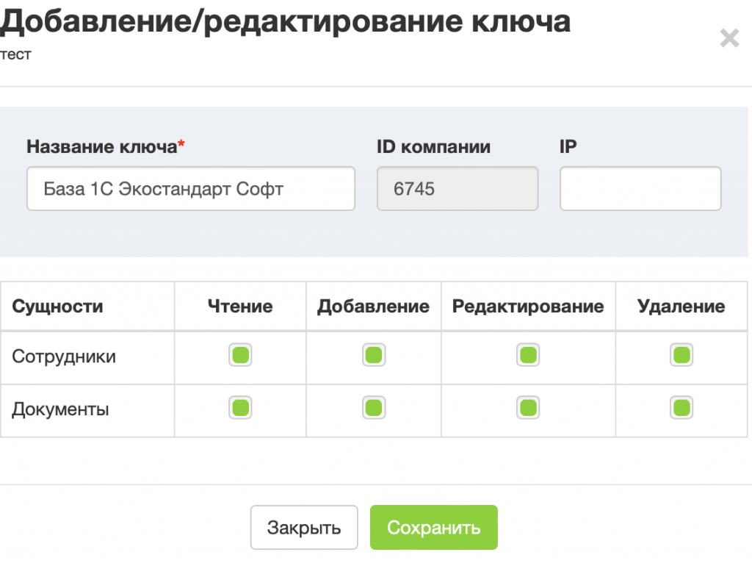Select the Редактирование column header
The image size is (752, 563).
[x=528, y=306]
